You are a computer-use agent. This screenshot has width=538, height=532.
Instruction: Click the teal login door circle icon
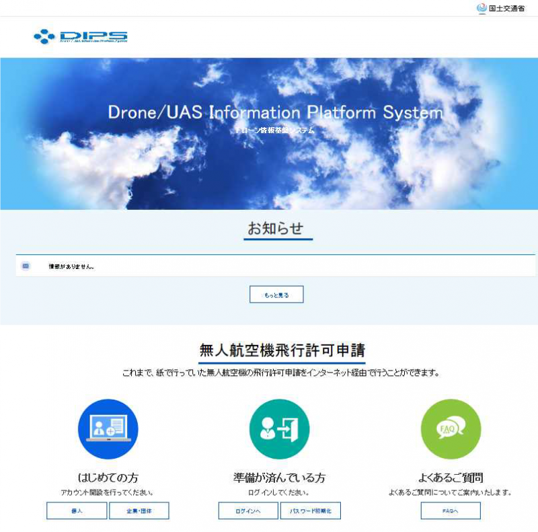coord(279,429)
